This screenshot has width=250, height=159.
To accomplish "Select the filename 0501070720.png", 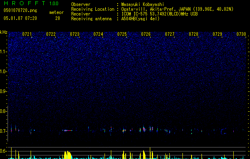I will pos(20,10).
